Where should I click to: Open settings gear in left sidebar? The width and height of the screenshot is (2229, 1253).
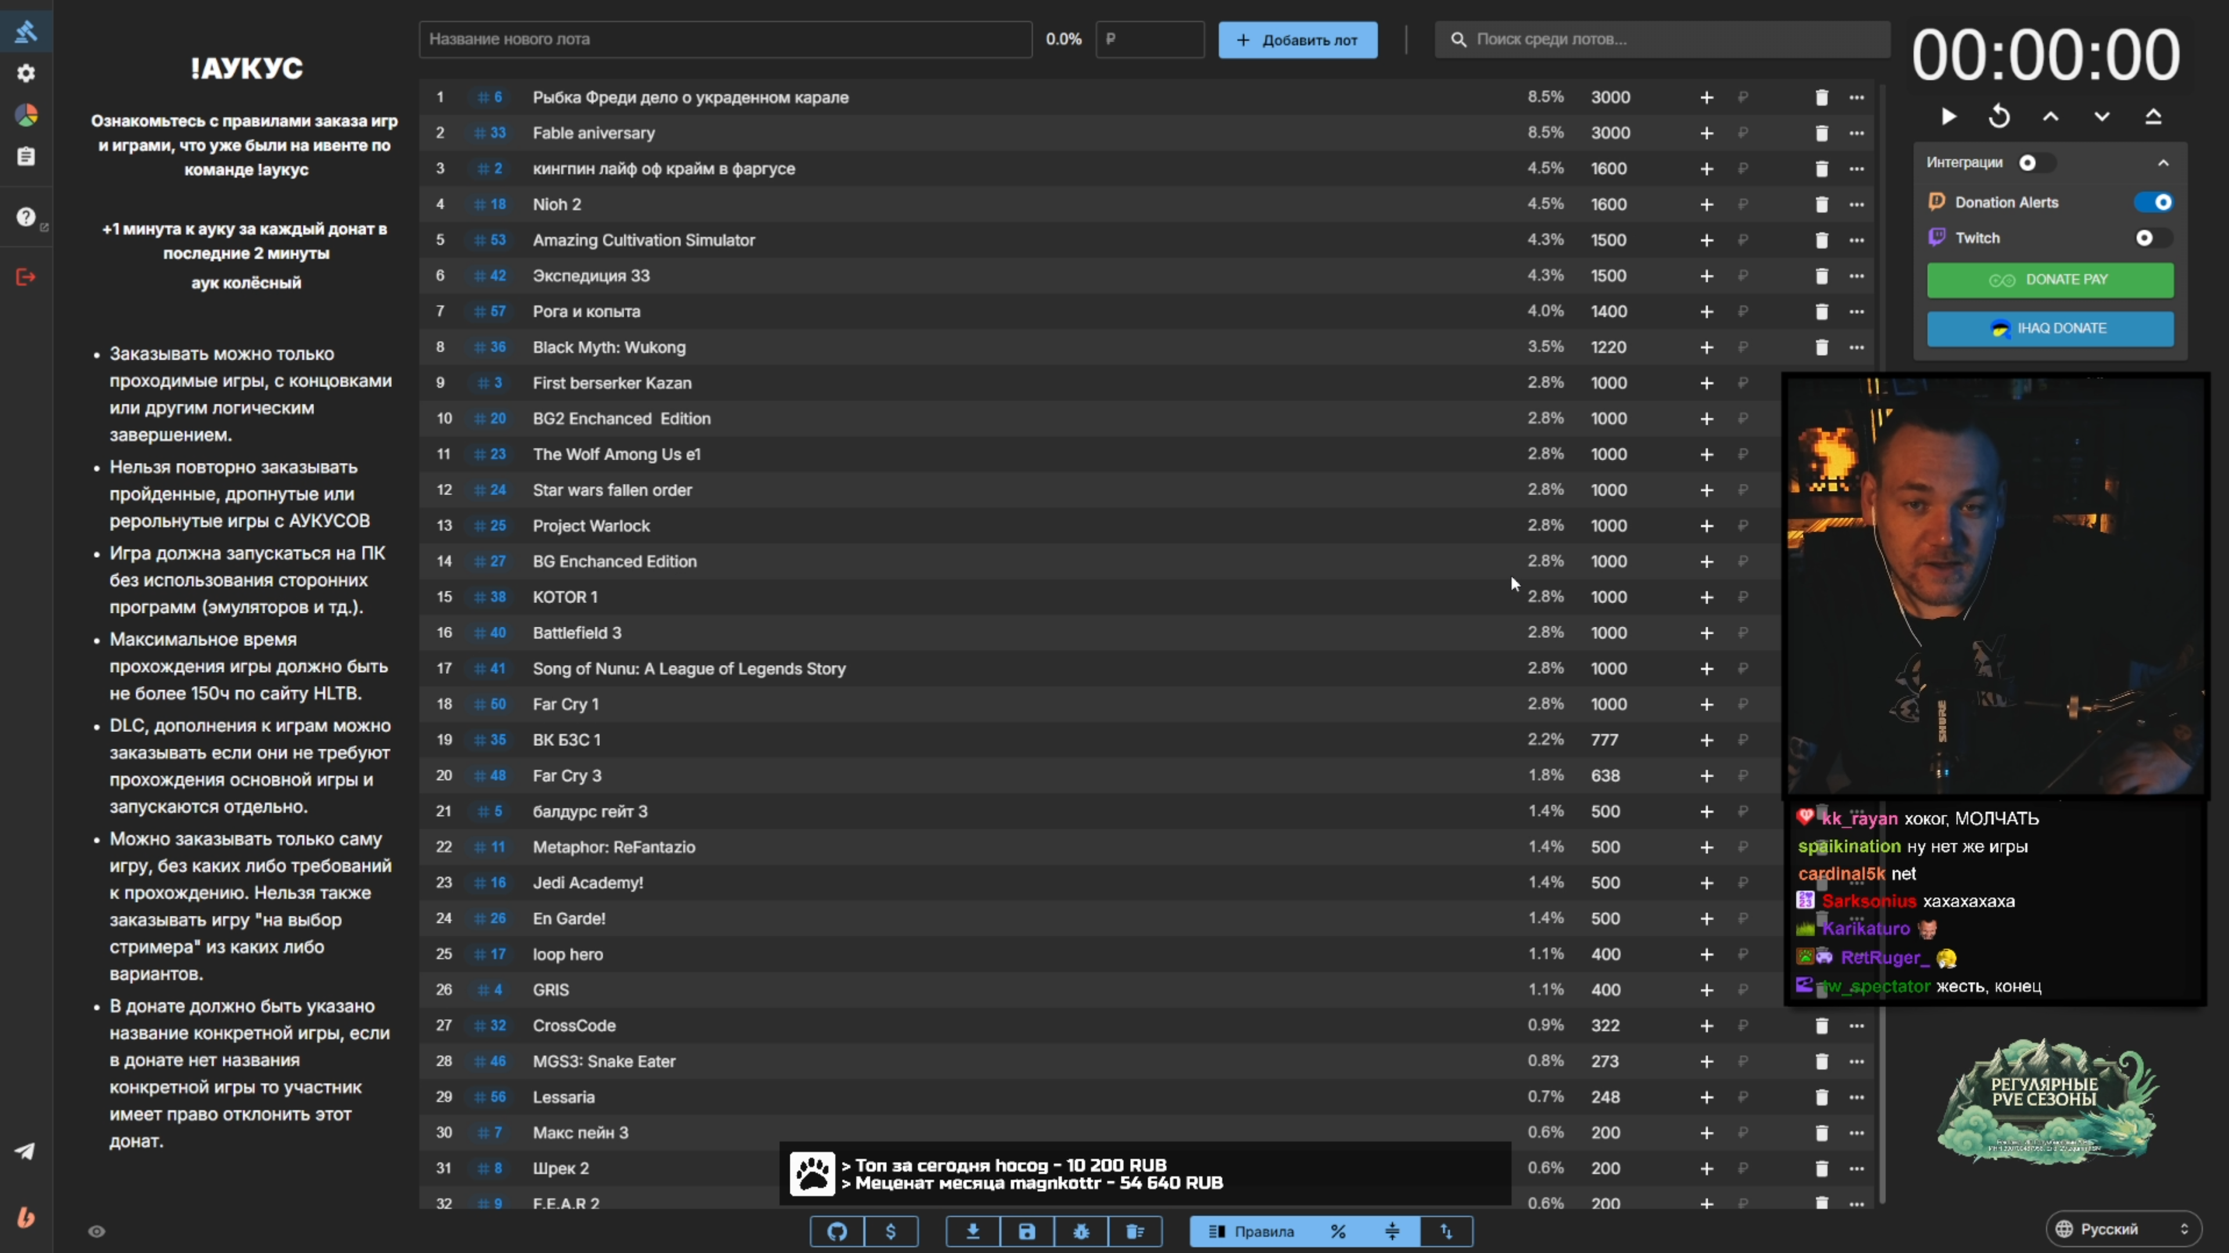tap(26, 74)
